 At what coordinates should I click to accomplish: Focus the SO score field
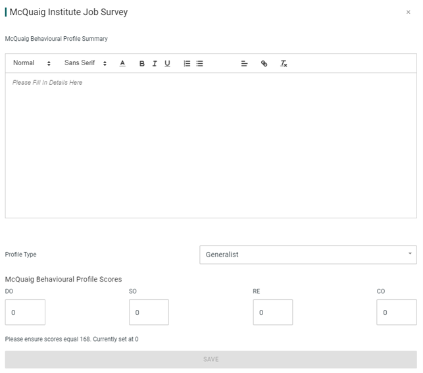click(149, 312)
